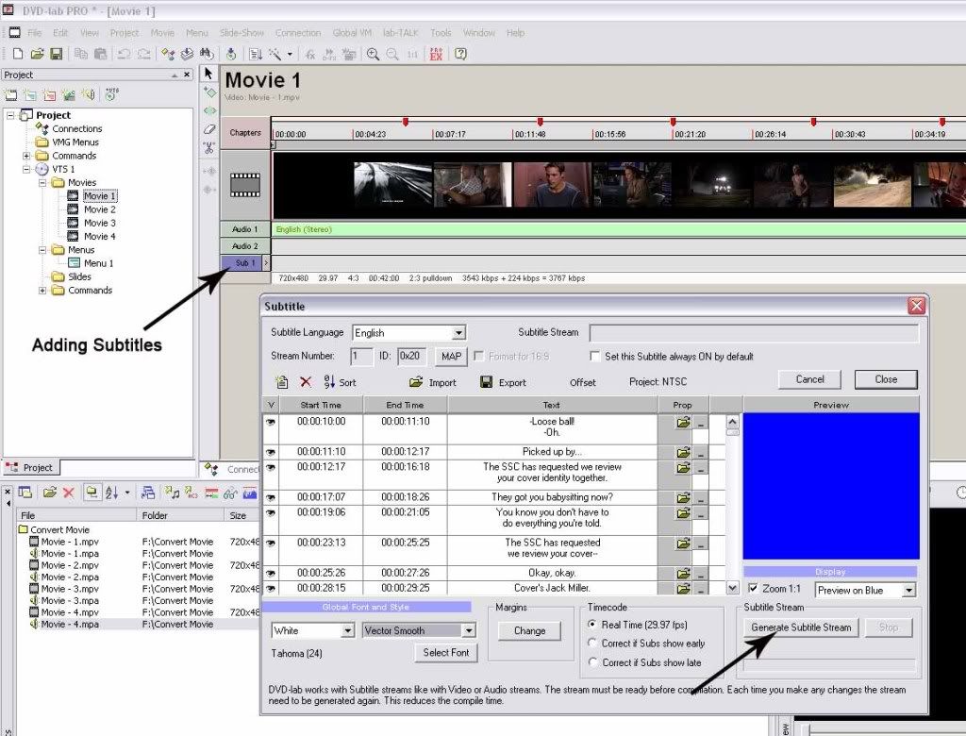Click the zoom out magnifier icon
This screenshot has height=736, width=966.
[391, 54]
